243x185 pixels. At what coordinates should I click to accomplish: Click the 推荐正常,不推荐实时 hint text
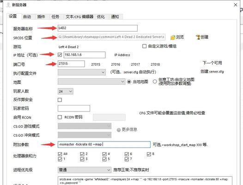click(x=131, y=170)
